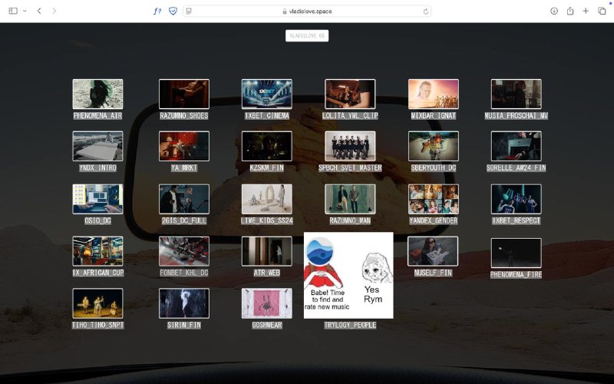This screenshot has height=384, width=614.
Task: Open 1X_AFRICAN_CUP thumbnail
Action: pos(97,251)
